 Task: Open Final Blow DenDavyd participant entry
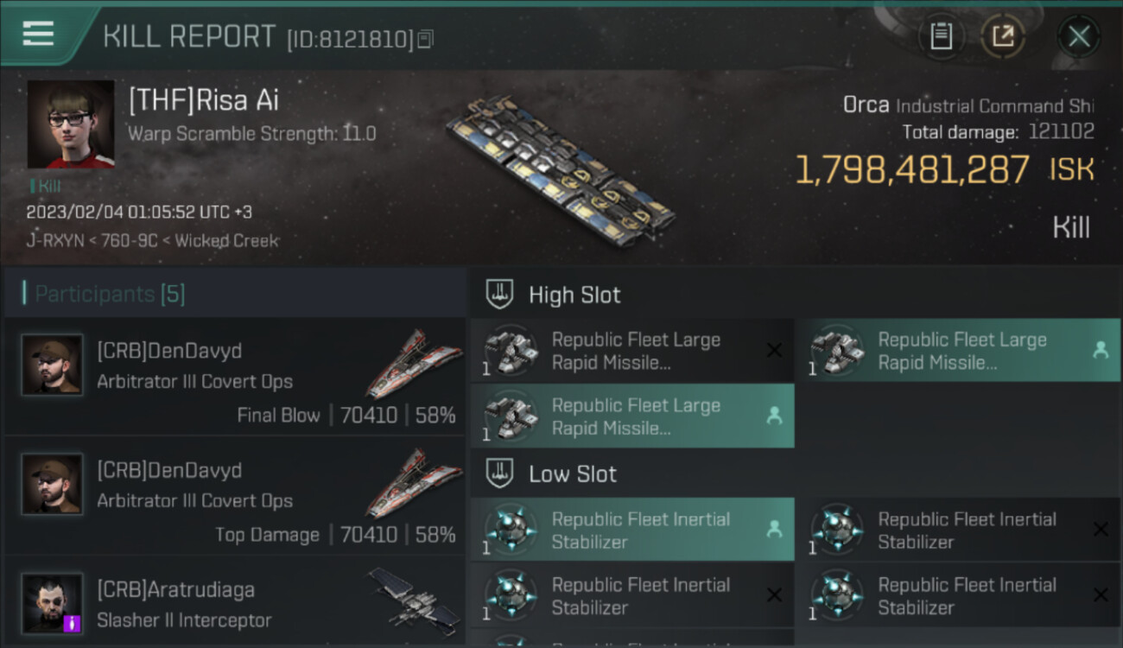[x=235, y=377]
